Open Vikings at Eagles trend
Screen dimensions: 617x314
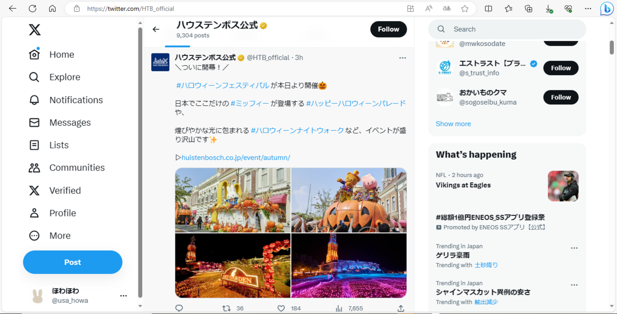[x=463, y=185]
